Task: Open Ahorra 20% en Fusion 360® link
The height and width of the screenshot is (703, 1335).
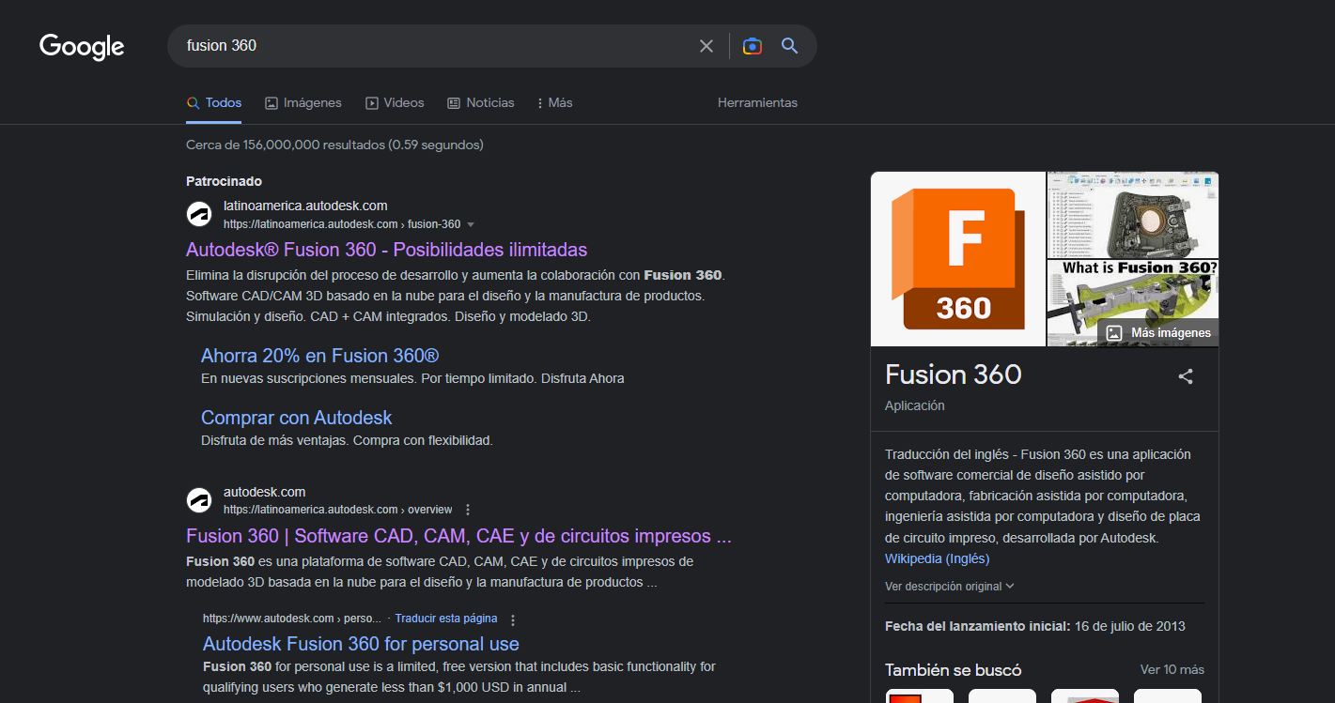Action: tap(319, 356)
